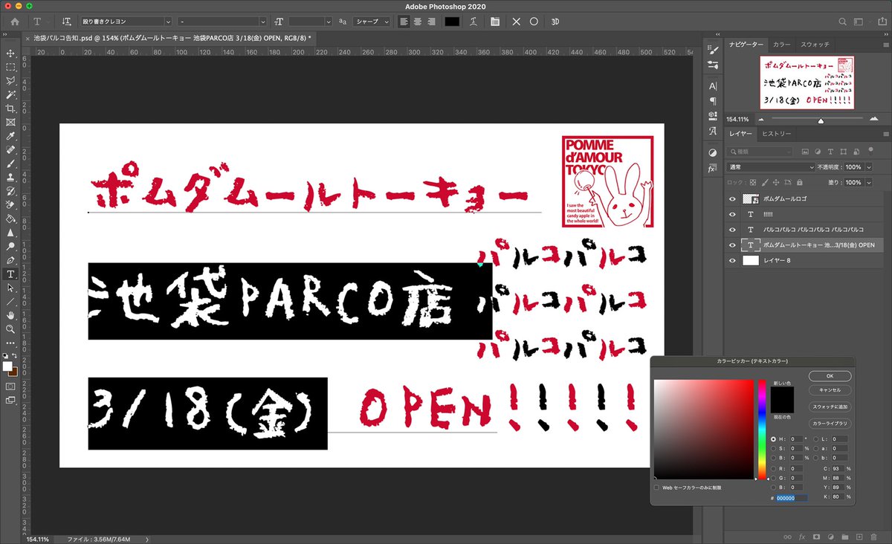Select the Hand tool
The width and height of the screenshot is (892, 544).
[x=10, y=315]
